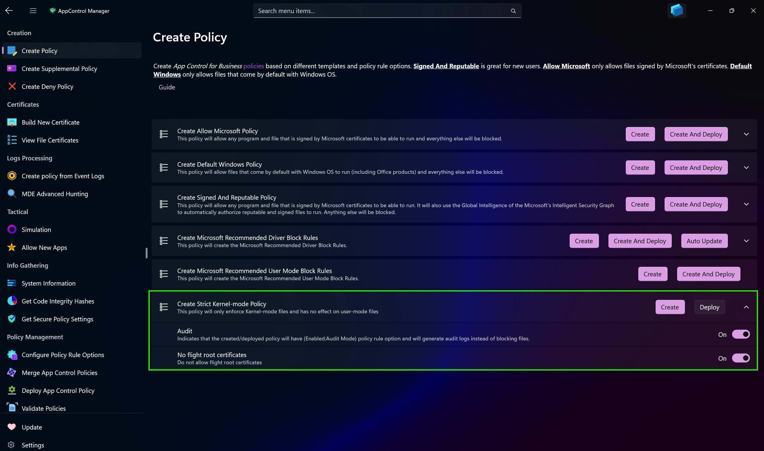Click the Allow New Apps star icon
The height and width of the screenshot is (451, 764).
[x=12, y=247]
